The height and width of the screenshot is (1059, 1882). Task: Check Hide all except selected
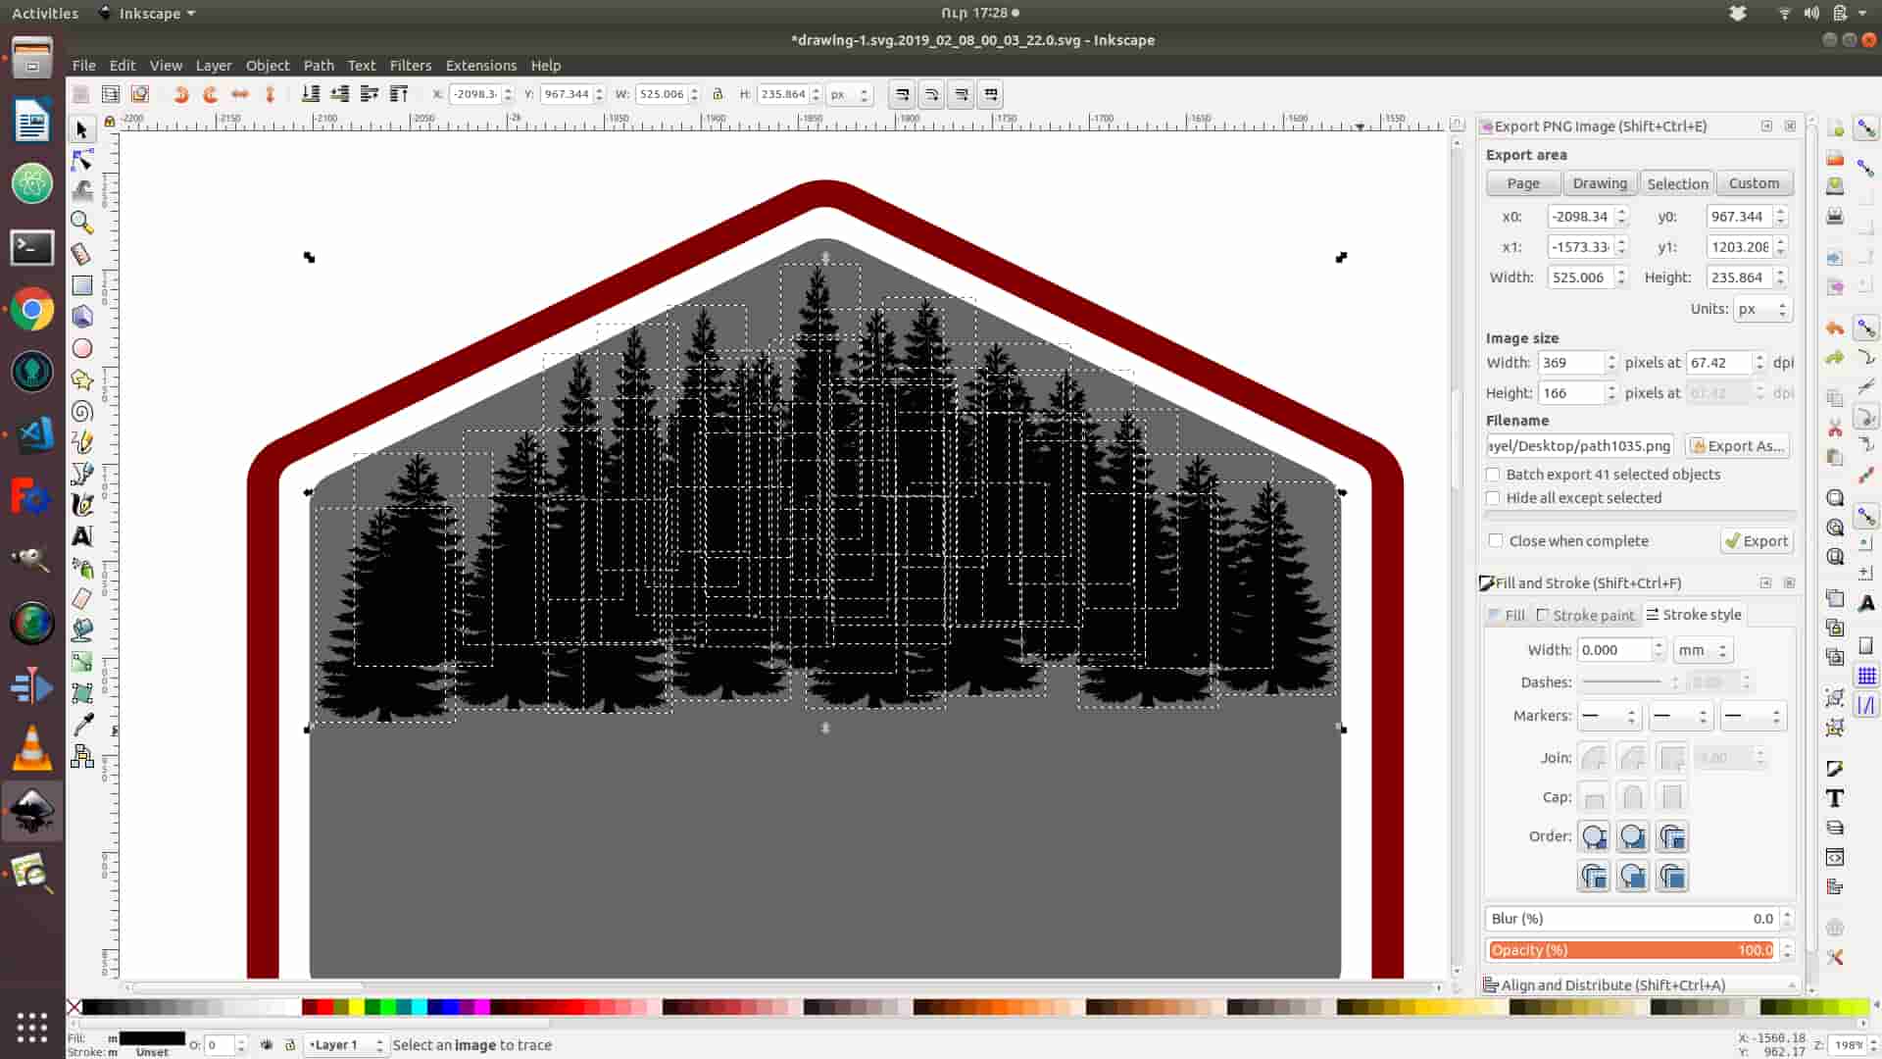point(1493,498)
